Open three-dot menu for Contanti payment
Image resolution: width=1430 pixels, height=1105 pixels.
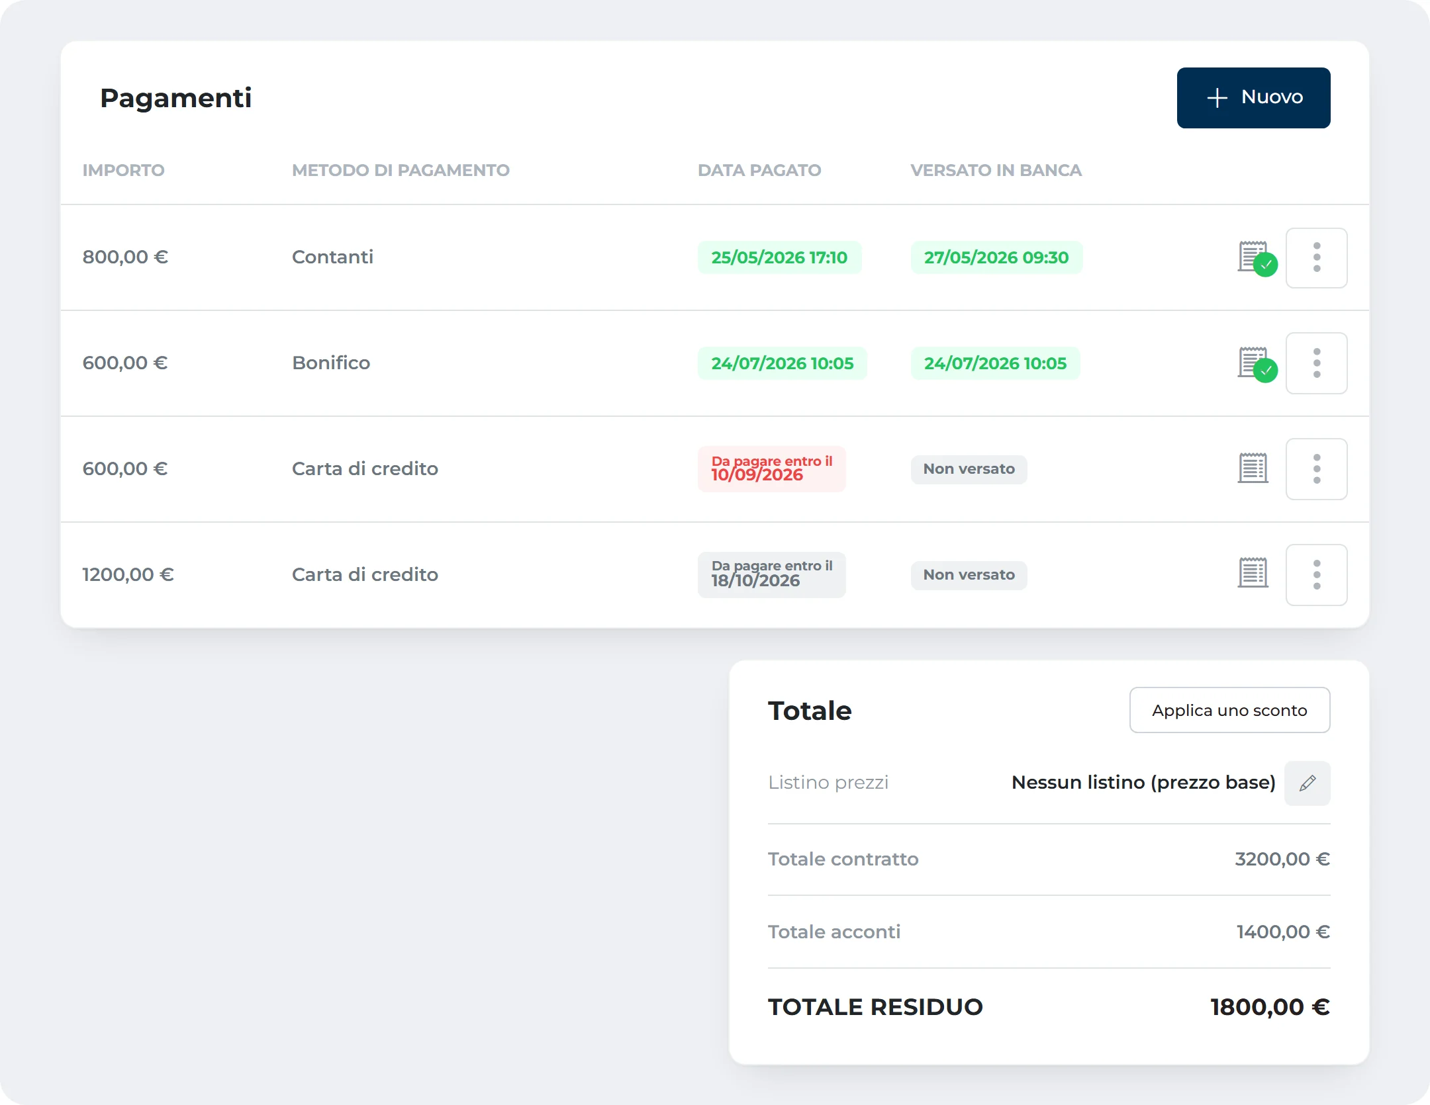[1316, 257]
